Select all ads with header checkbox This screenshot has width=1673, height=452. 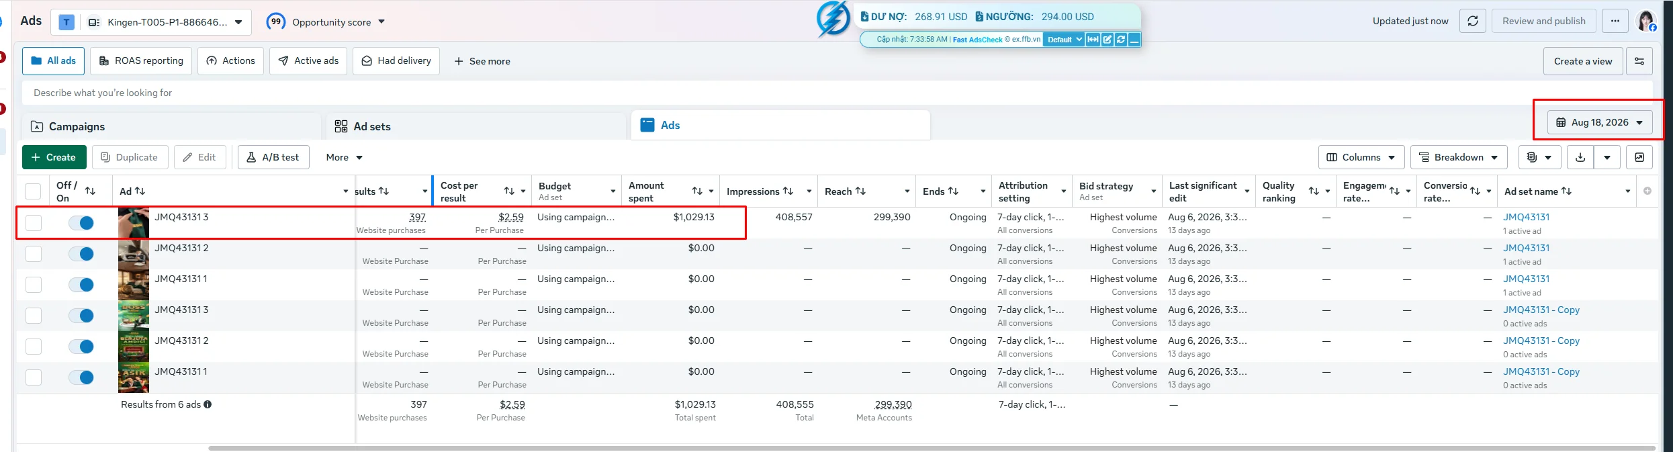click(33, 191)
